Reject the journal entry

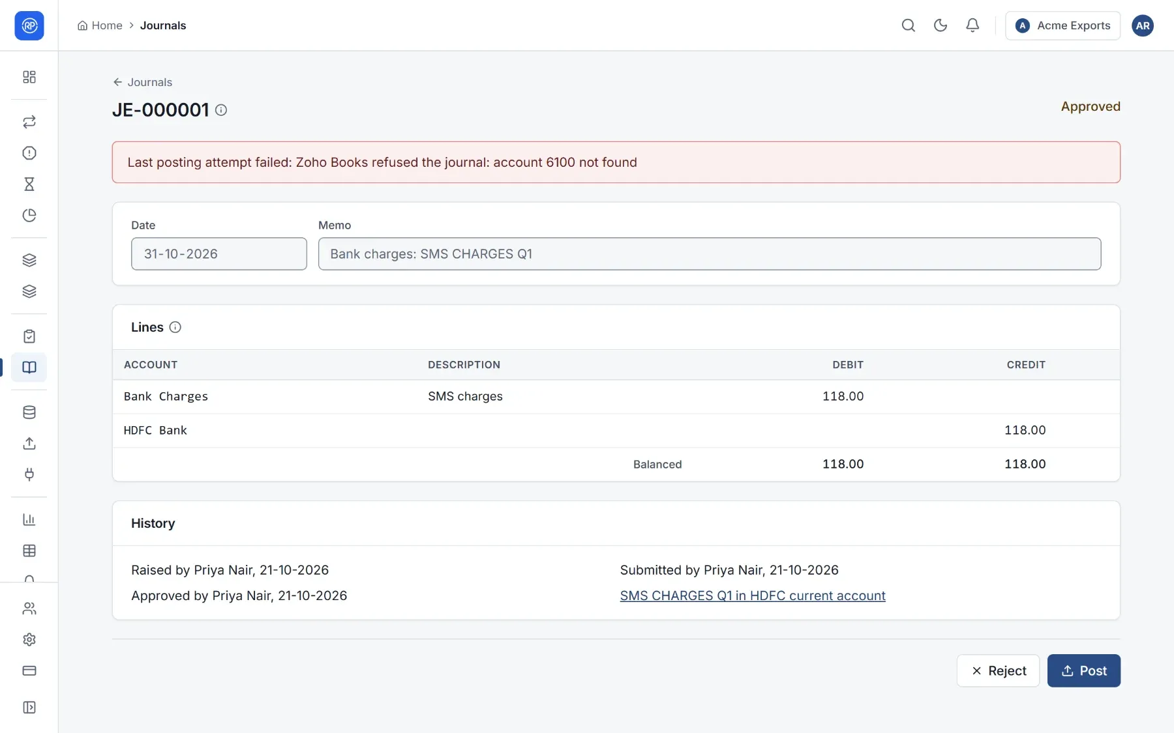998,670
